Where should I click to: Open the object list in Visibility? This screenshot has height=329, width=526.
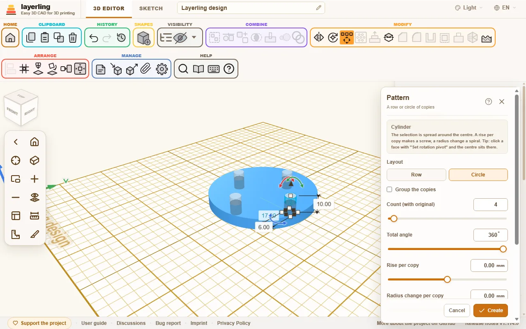tap(166, 38)
